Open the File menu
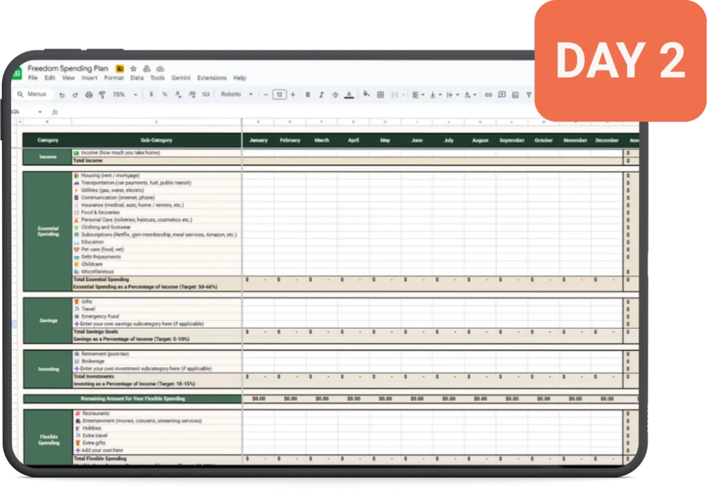The height and width of the screenshot is (491, 712). point(33,78)
